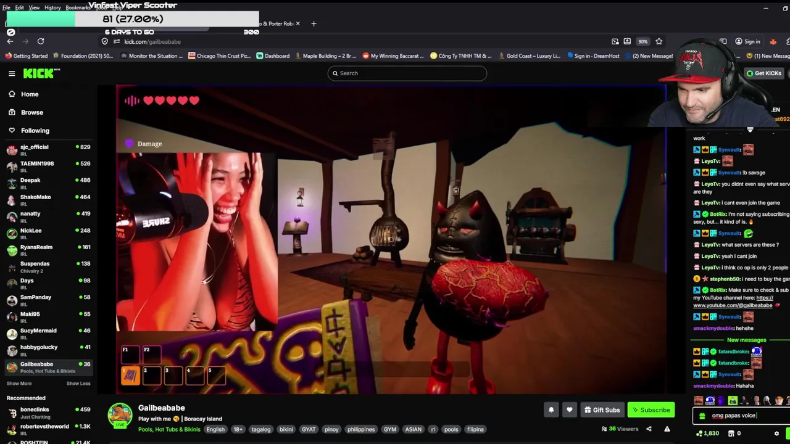790x444 pixels.
Task: Go to Home in the sidebar
Action: [x=30, y=94]
